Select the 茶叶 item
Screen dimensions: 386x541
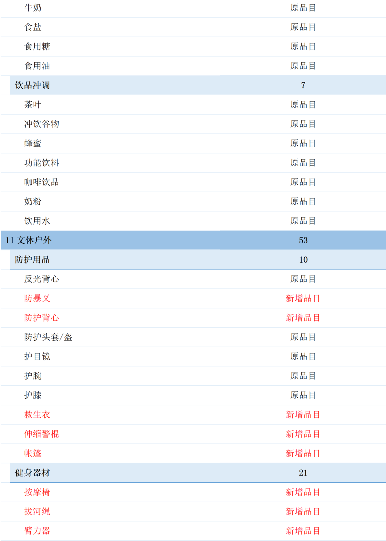click(x=32, y=104)
